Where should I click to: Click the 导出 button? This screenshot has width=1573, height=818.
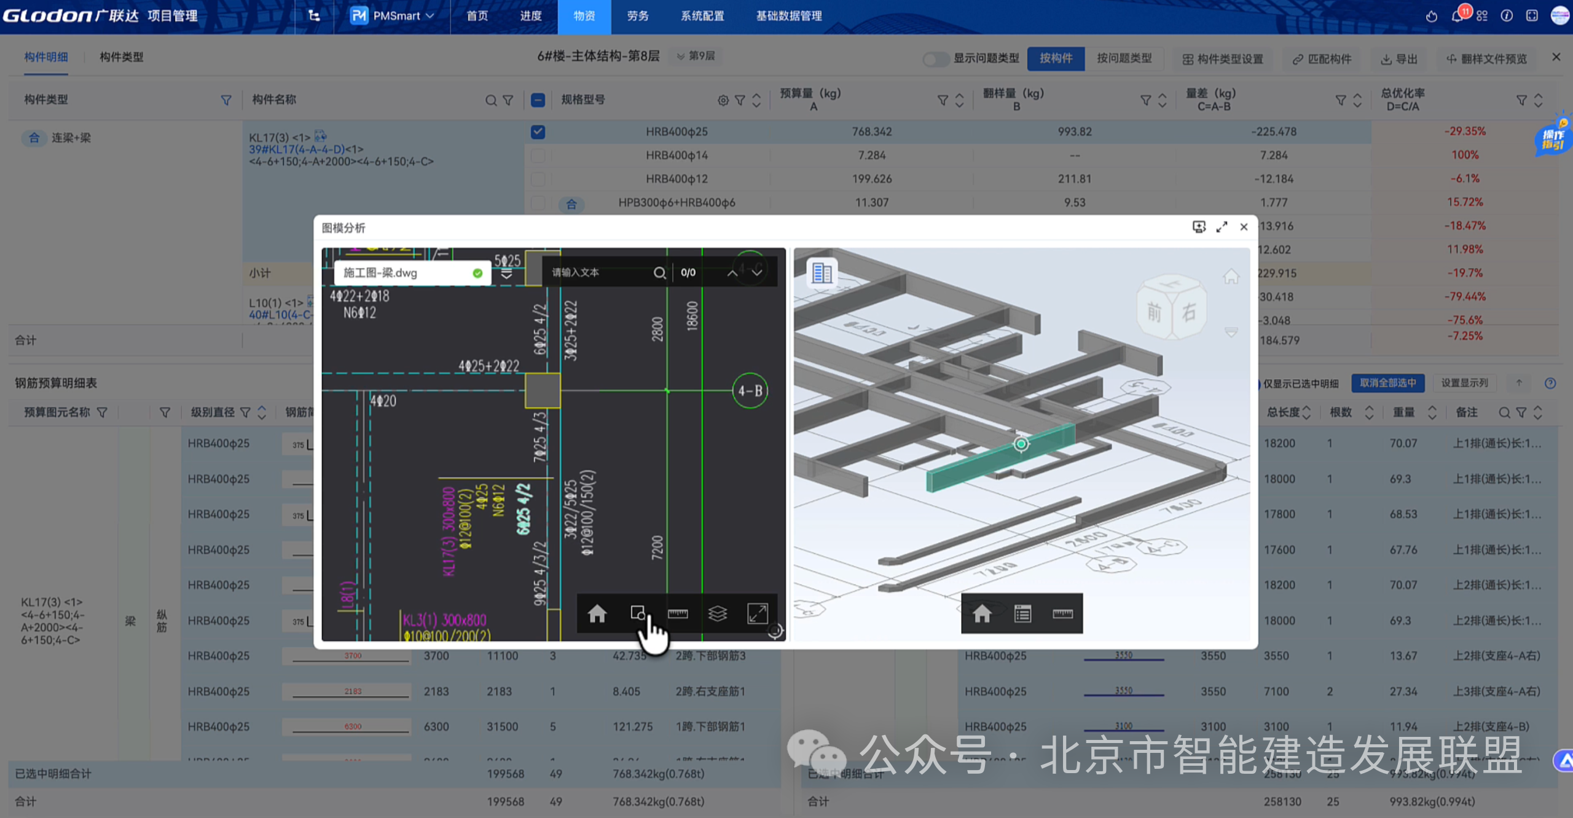(1399, 59)
